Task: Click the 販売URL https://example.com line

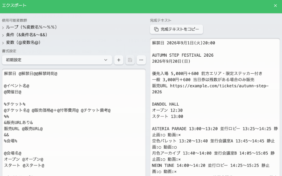Action: [210, 89]
